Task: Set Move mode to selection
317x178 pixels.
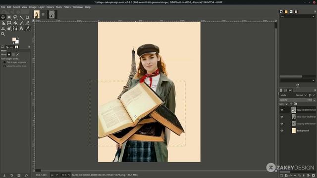Action: [x=13, y=54]
